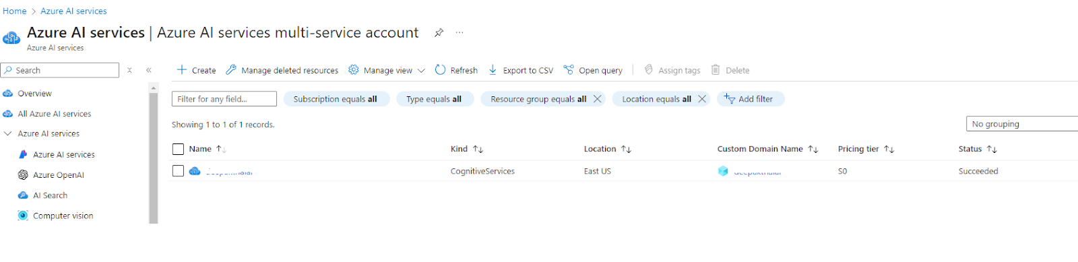Screen dimensions: 1078x262
Task: Click the East US location cell
Action: [597, 171]
